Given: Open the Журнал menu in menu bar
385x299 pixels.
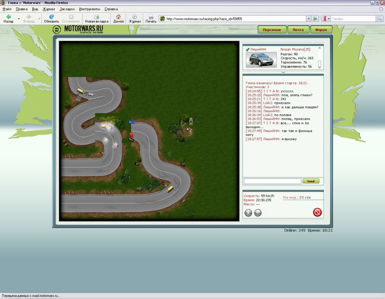Looking at the screenshot, I should (48, 9).
